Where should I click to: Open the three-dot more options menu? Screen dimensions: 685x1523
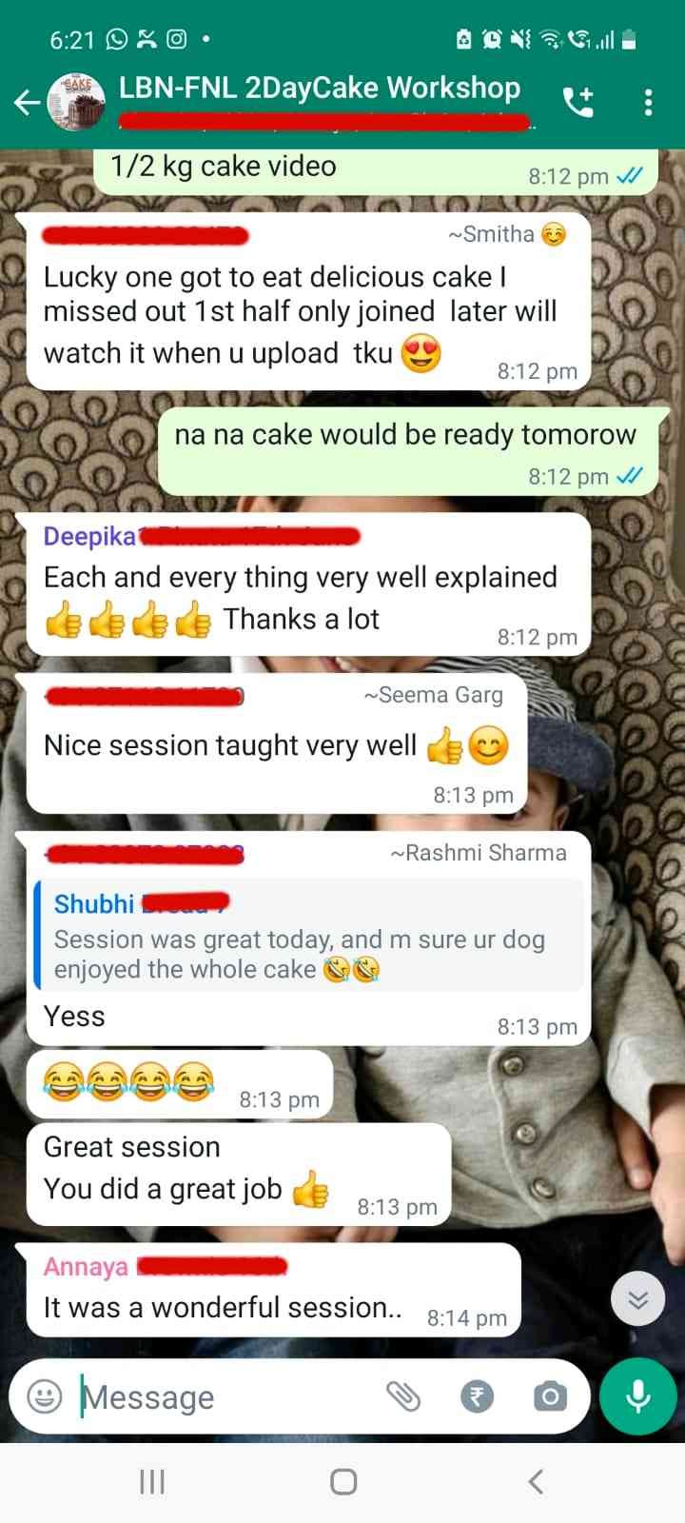tap(648, 102)
